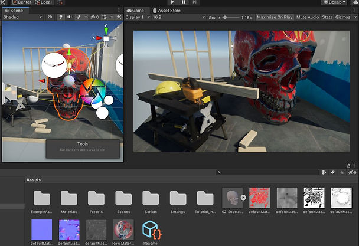Open the Settings folder
This screenshot has width=359, height=246.
[178, 201]
